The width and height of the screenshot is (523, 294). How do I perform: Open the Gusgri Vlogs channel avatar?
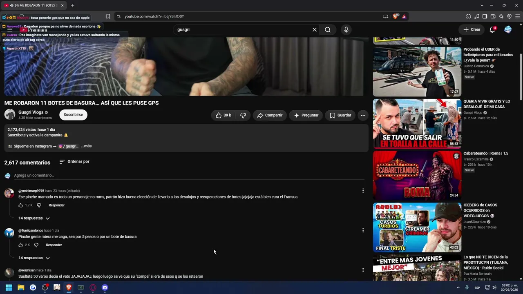10,115
